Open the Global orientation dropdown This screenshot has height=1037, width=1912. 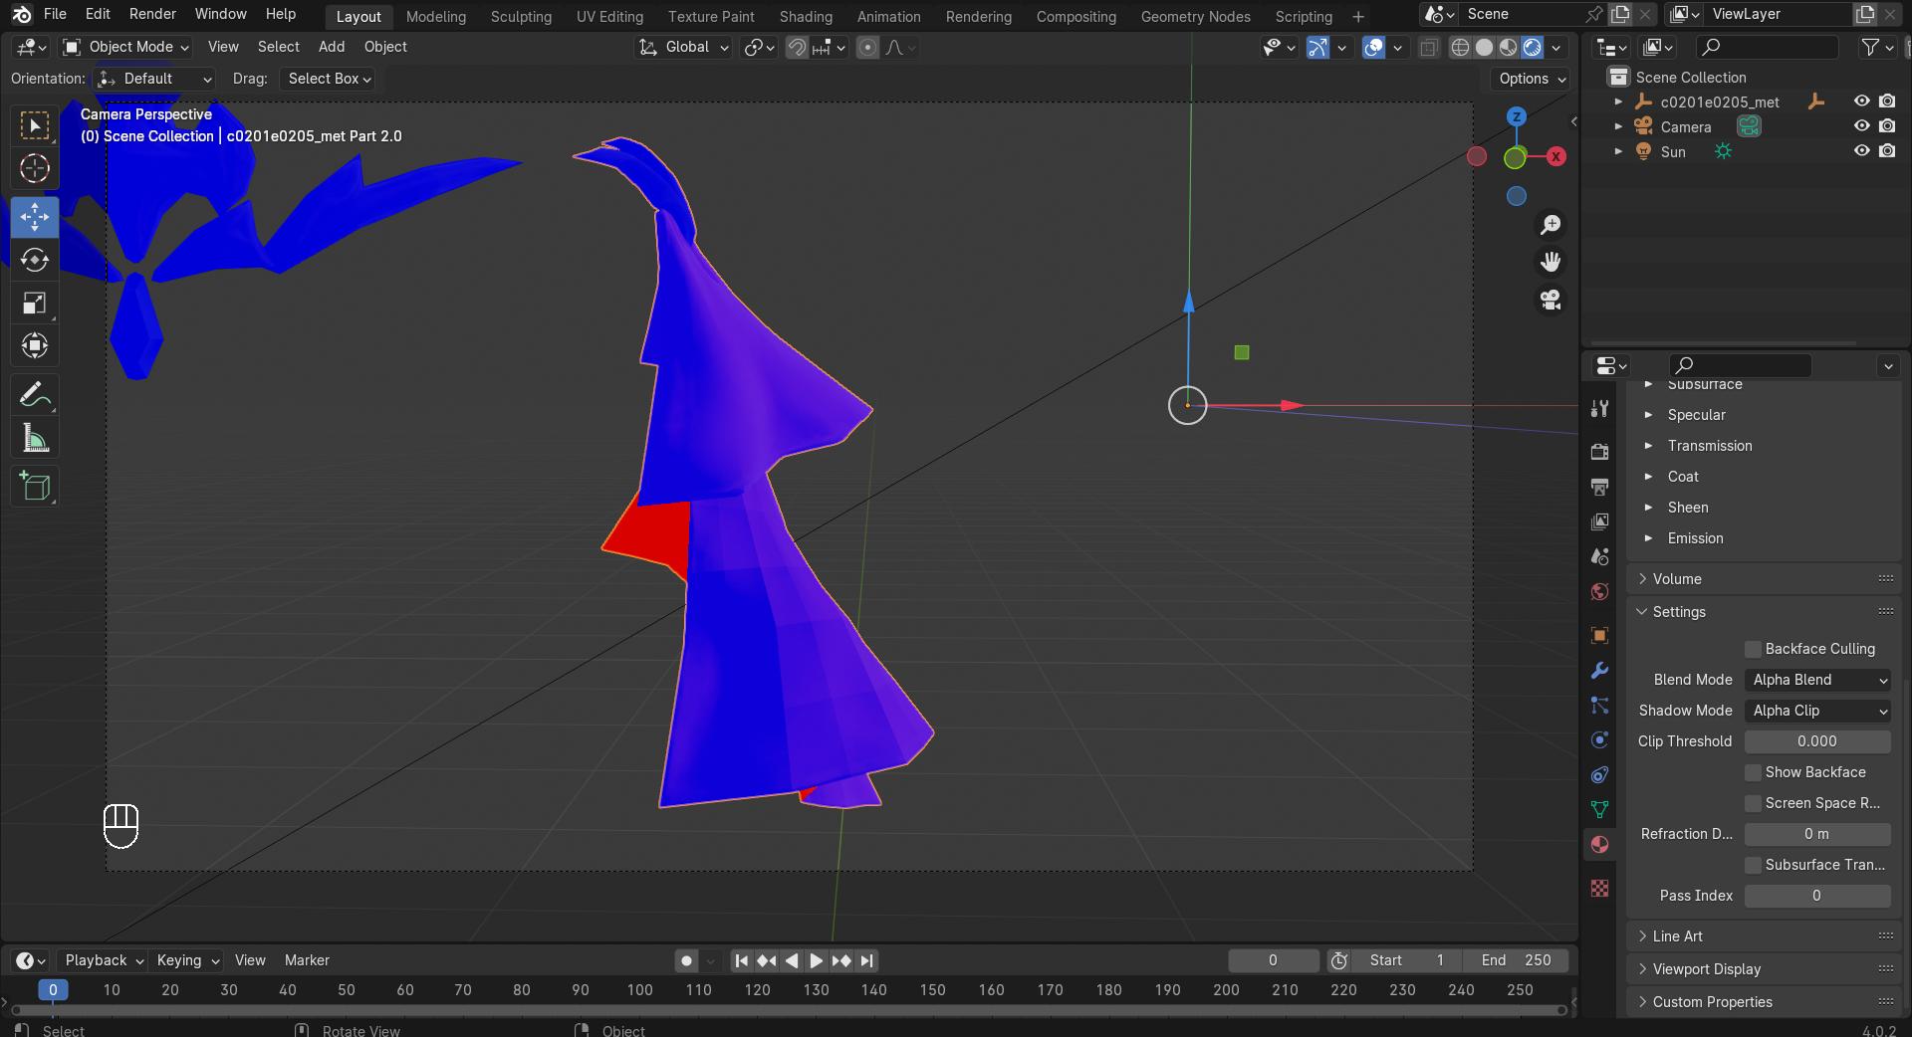(683, 47)
